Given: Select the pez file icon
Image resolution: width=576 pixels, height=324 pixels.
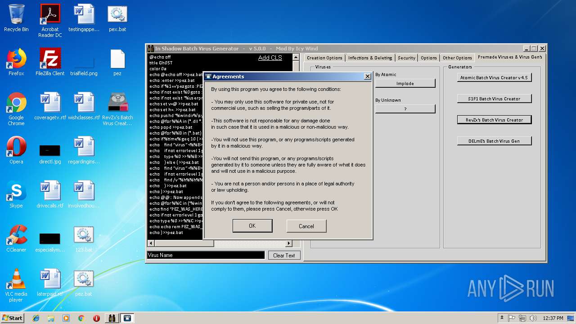Looking at the screenshot, I should coord(117,62).
